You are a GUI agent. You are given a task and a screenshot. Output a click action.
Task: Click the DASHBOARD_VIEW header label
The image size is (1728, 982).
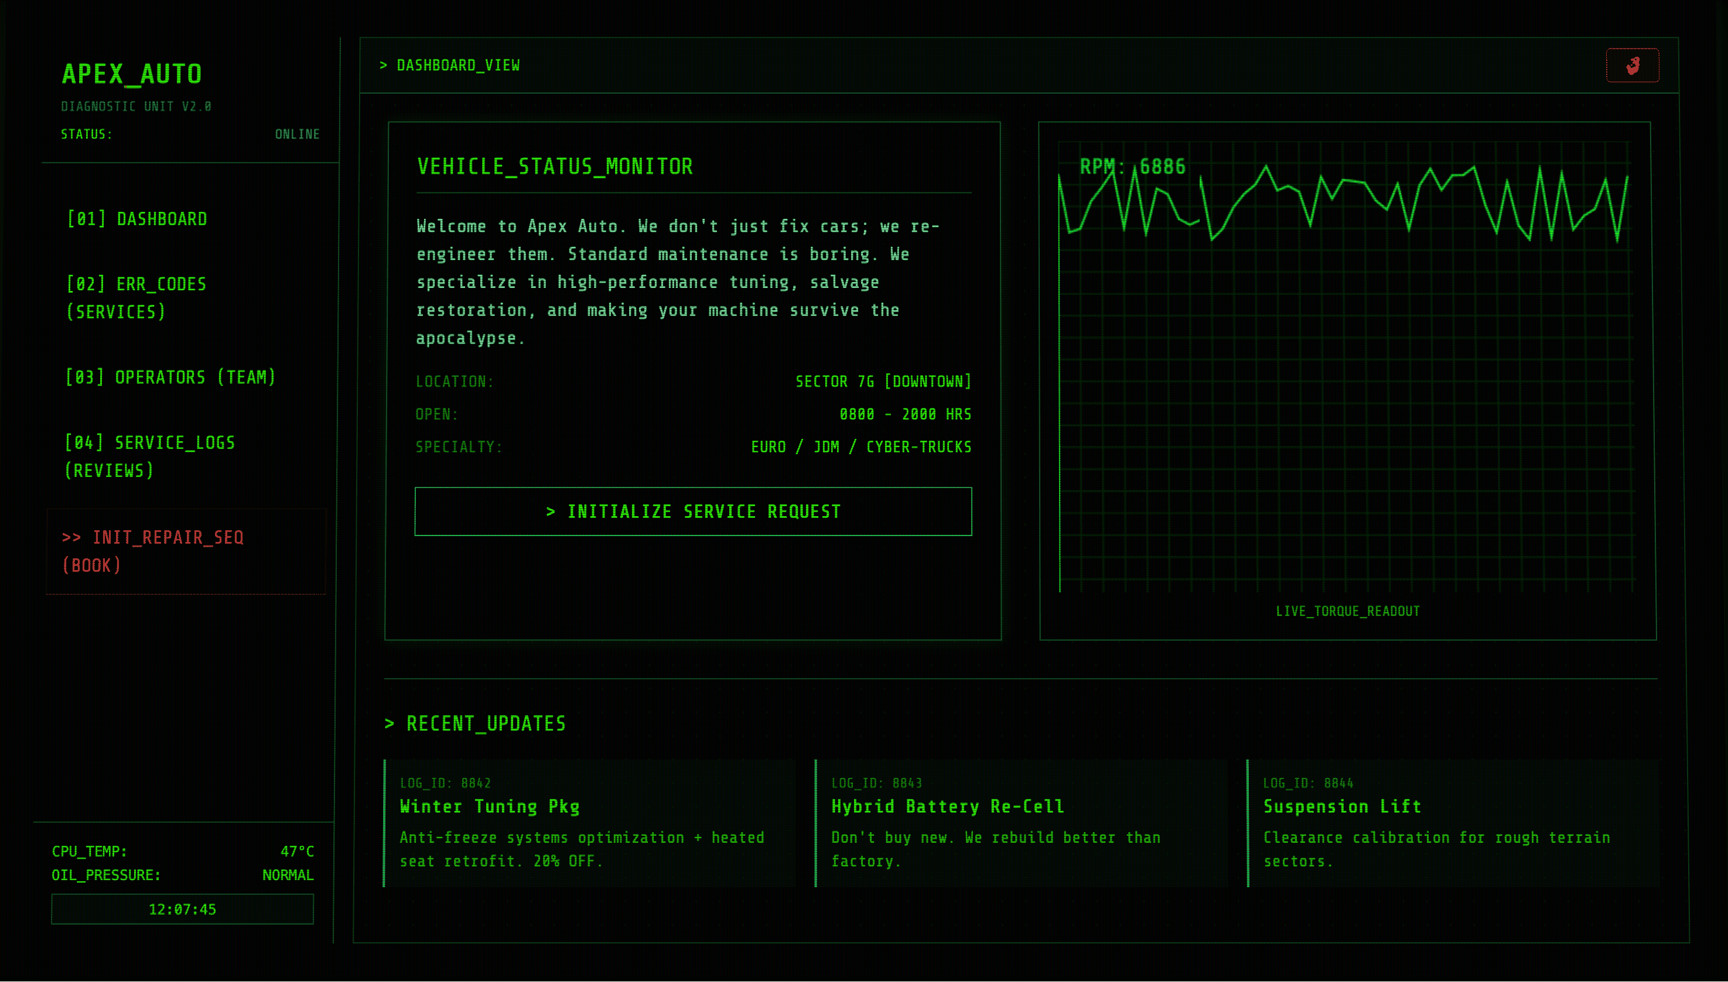pos(450,66)
